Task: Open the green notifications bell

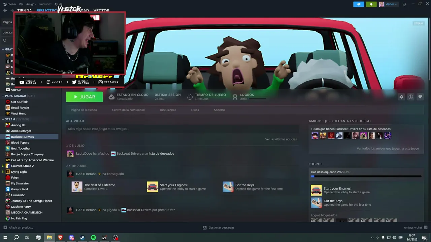Action: [371, 4]
